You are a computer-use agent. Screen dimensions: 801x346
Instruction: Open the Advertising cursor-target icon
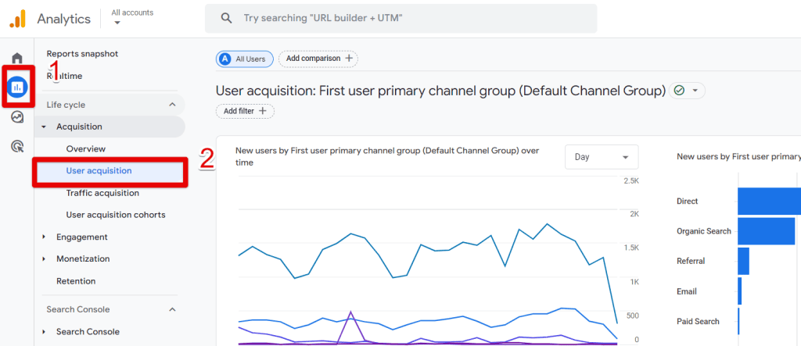(17, 147)
